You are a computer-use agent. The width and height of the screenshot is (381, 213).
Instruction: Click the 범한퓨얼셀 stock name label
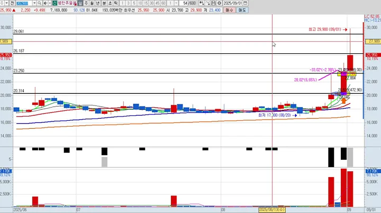pos(67,3)
